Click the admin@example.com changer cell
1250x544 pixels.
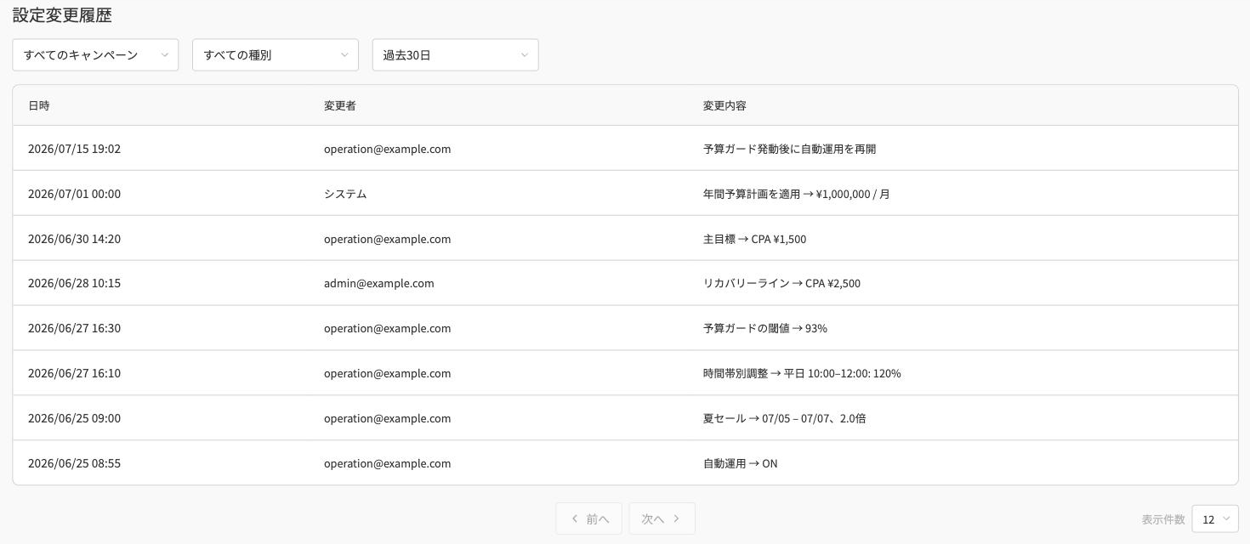(x=379, y=283)
